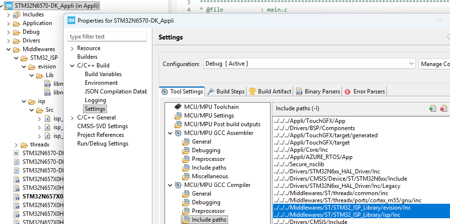
Task: Click the Assembler Preprocessor option icon
Action: [187, 159]
